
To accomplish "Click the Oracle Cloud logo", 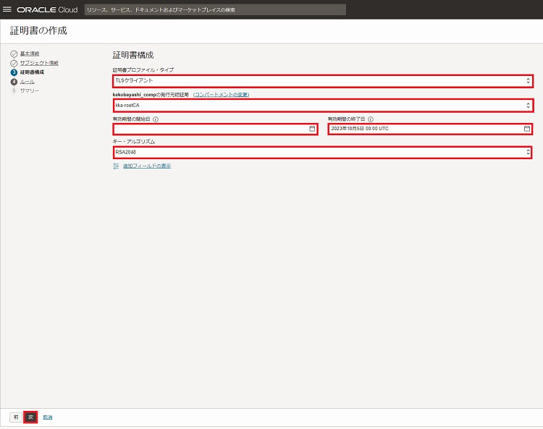I will point(46,10).
